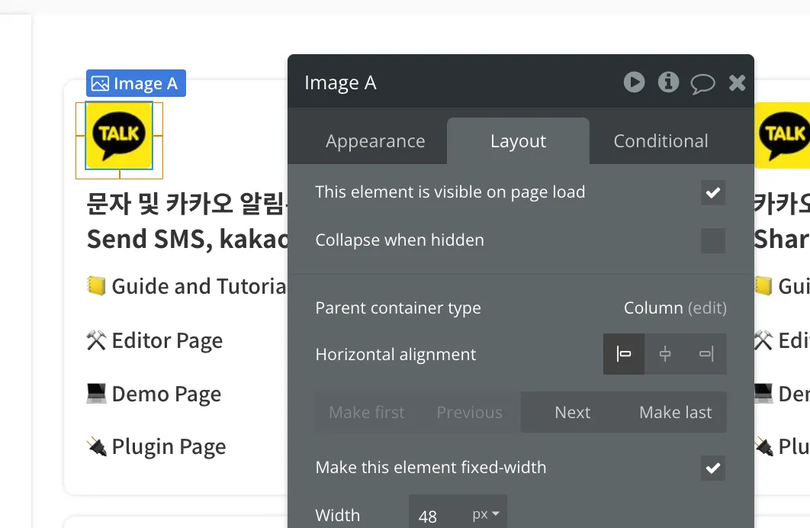Open the info icon in property editor
This screenshot has height=528, width=810.
point(668,82)
